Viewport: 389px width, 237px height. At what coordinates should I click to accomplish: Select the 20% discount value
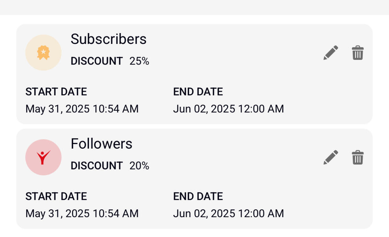pyautogui.click(x=139, y=166)
